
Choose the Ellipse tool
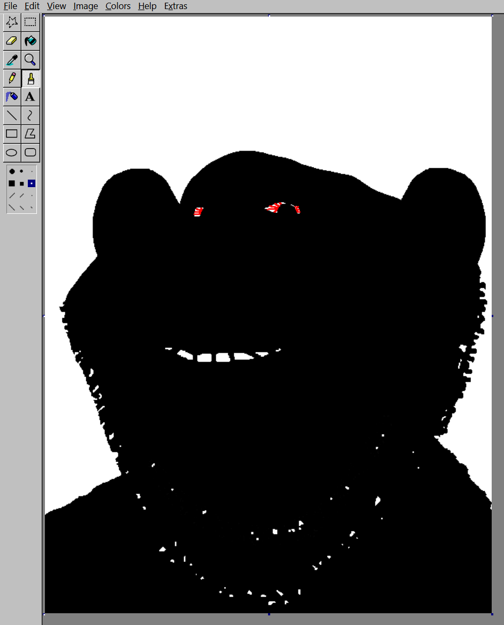coord(12,152)
